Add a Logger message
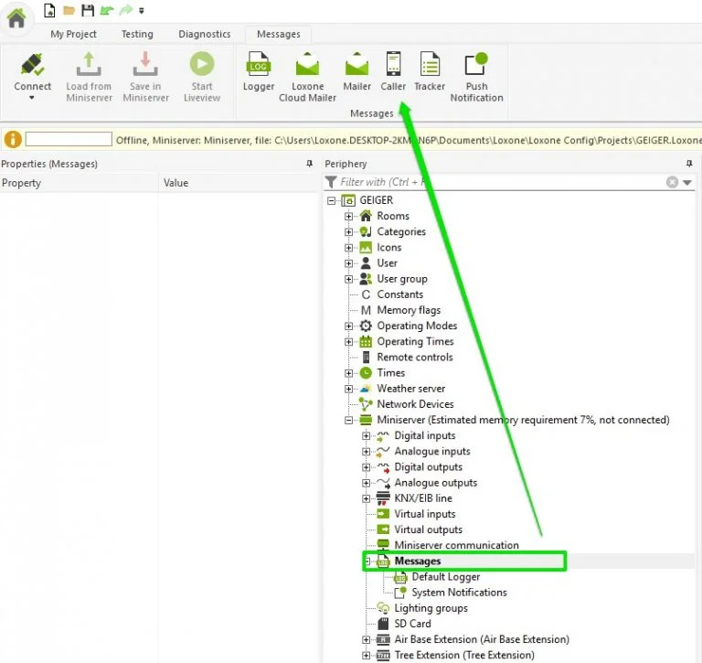The image size is (702, 663). coord(259,71)
